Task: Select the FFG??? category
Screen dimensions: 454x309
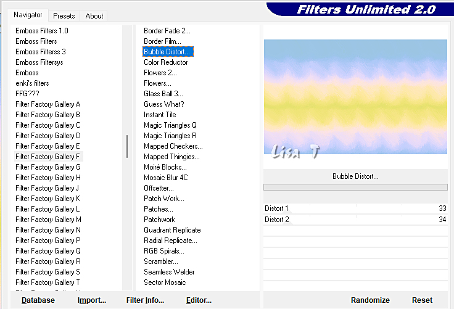Action: pyautogui.click(x=27, y=94)
